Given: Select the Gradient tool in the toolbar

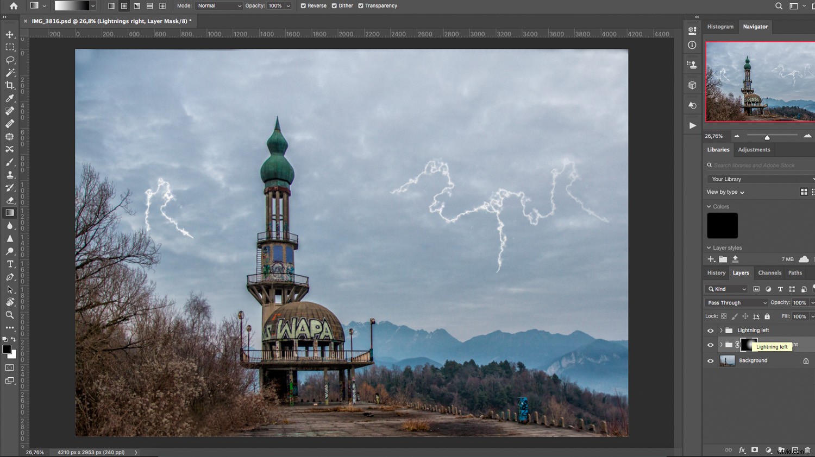Looking at the screenshot, I should [10, 213].
